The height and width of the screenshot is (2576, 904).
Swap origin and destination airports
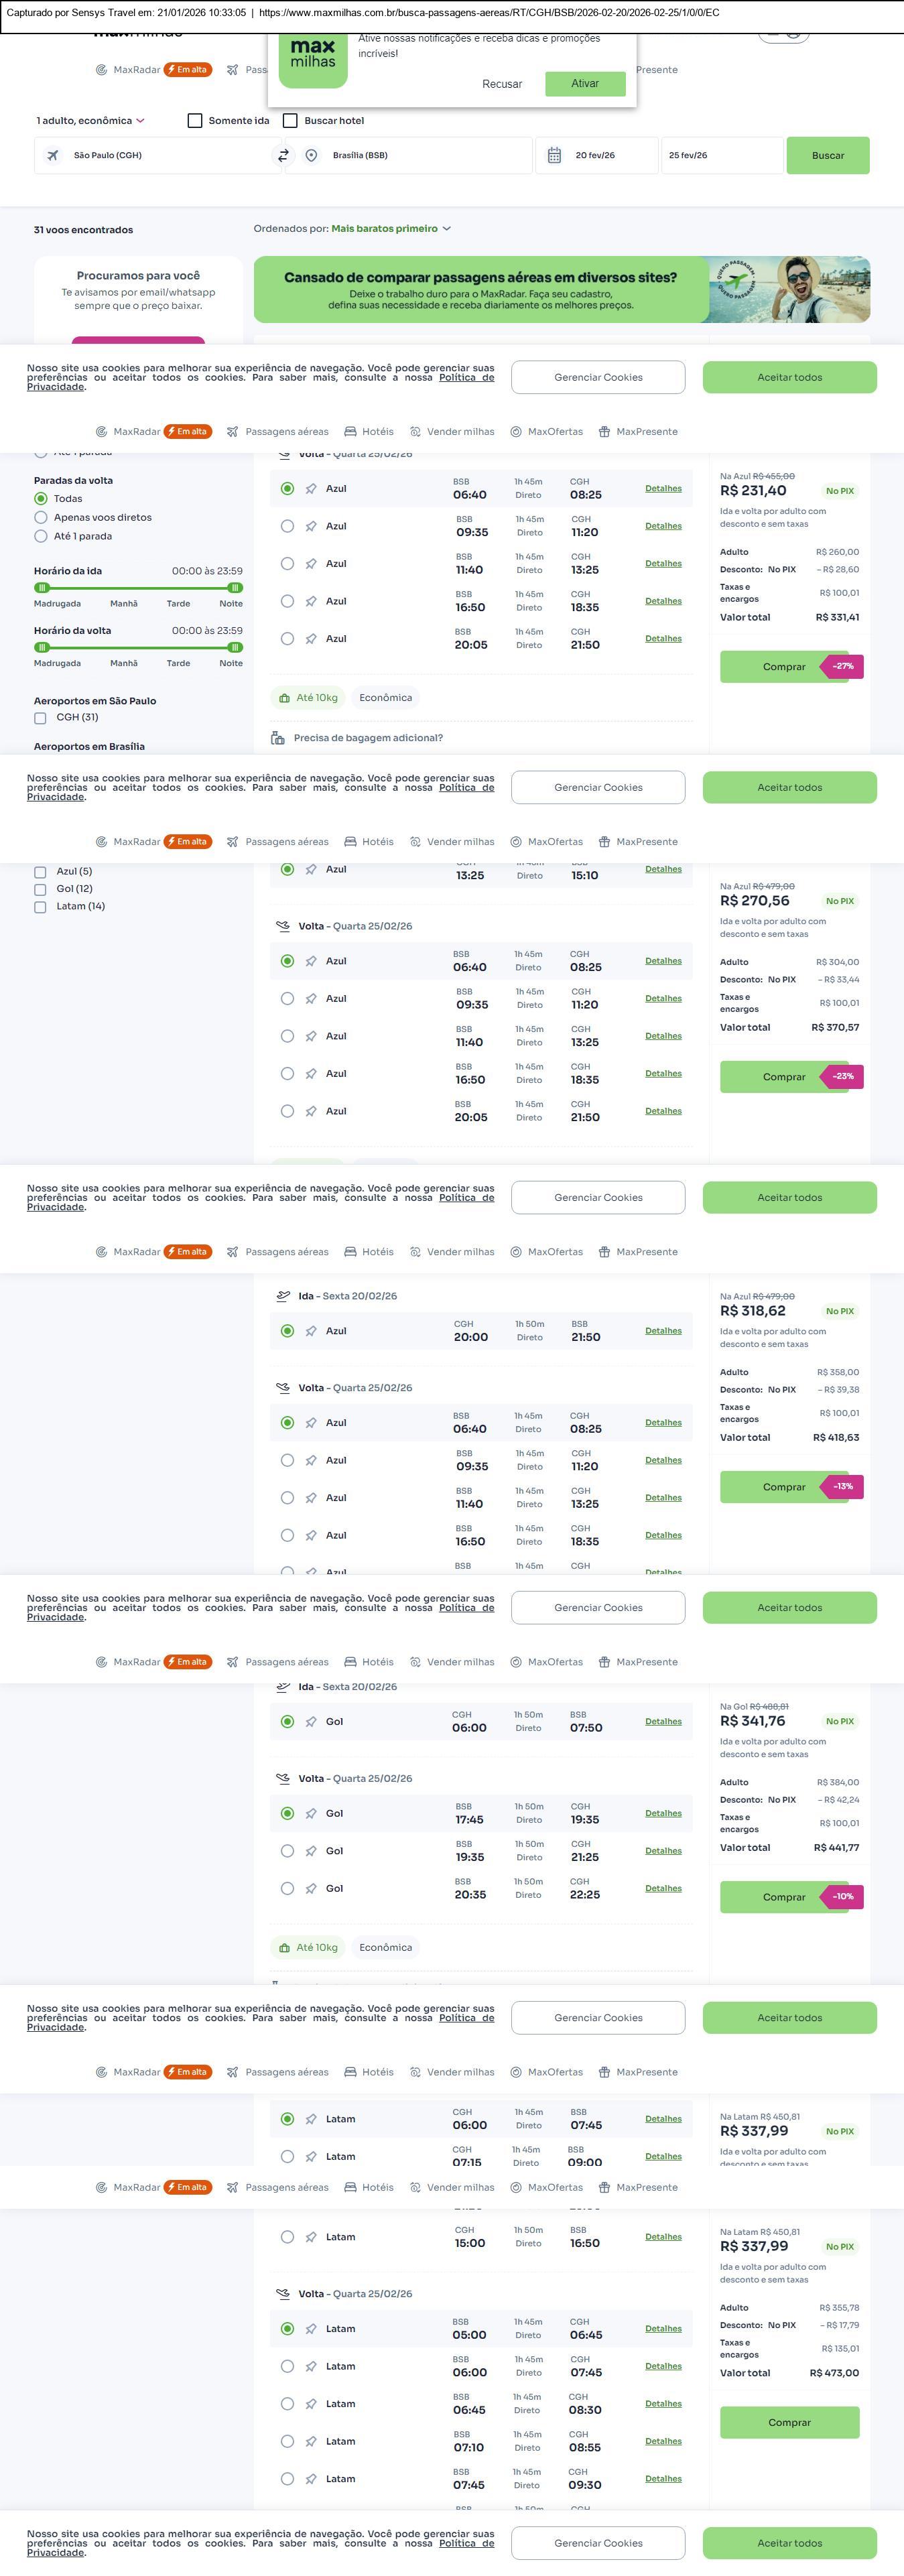283,155
